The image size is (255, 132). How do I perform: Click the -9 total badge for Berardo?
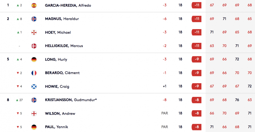coord(196,73)
